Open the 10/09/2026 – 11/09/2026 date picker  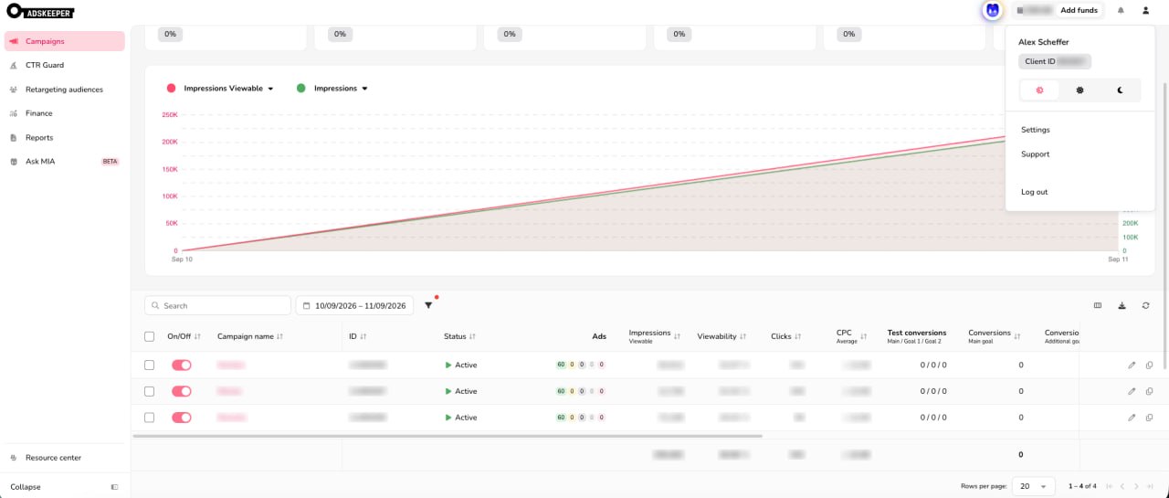pos(354,306)
